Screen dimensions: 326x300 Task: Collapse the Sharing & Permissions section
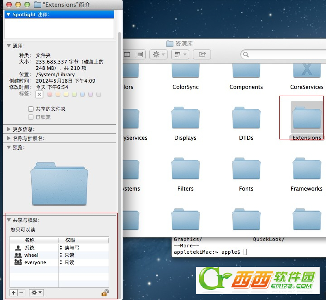(x=9, y=220)
